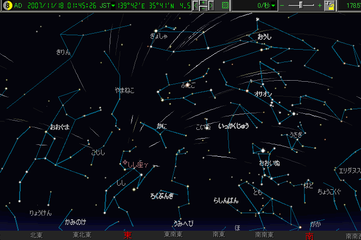Toggle the yellow padlock lock icon
The height and width of the screenshot is (240, 361).
[x=329, y=6]
